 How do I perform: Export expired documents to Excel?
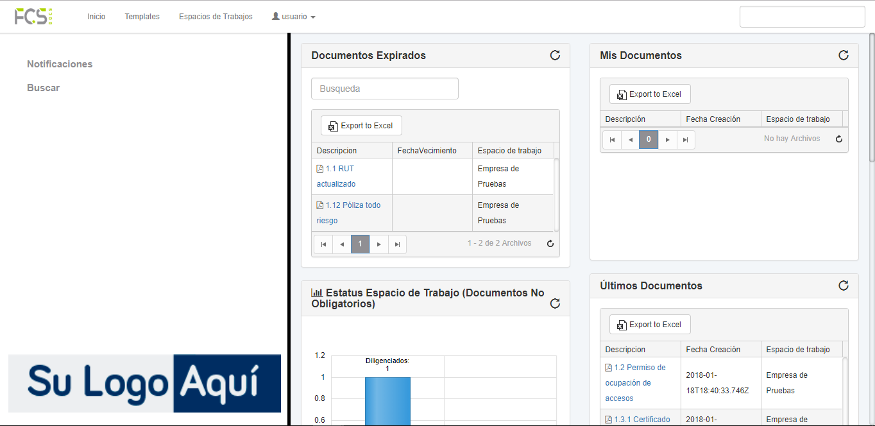click(x=361, y=126)
